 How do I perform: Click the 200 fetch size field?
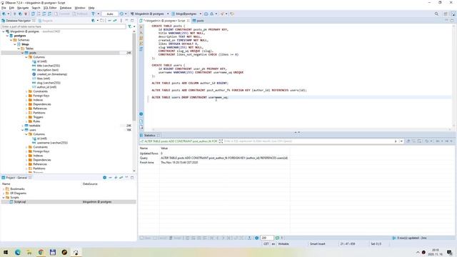[266, 238]
